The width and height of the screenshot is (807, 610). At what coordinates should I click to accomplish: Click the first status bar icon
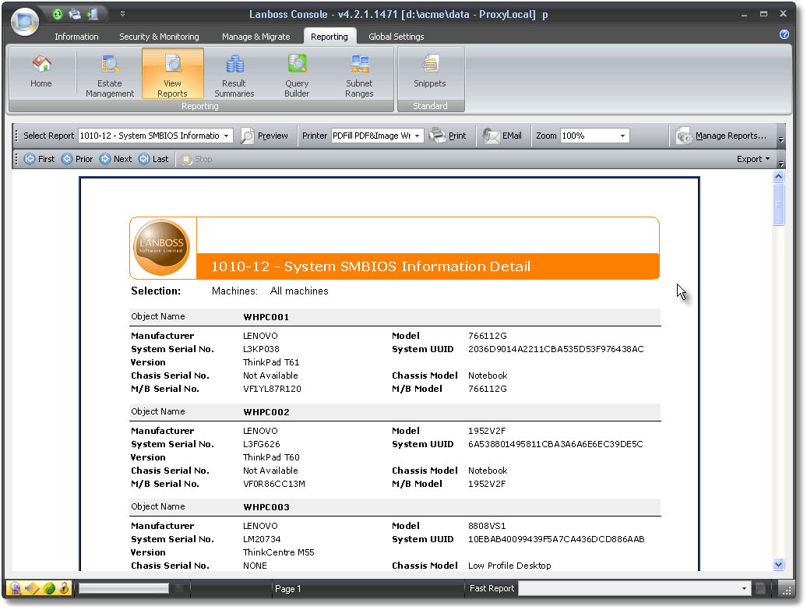click(x=15, y=588)
